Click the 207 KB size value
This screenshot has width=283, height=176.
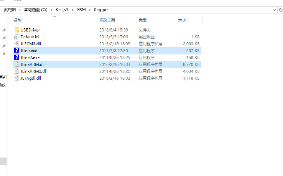pyautogui.click(x=193, y=51)
